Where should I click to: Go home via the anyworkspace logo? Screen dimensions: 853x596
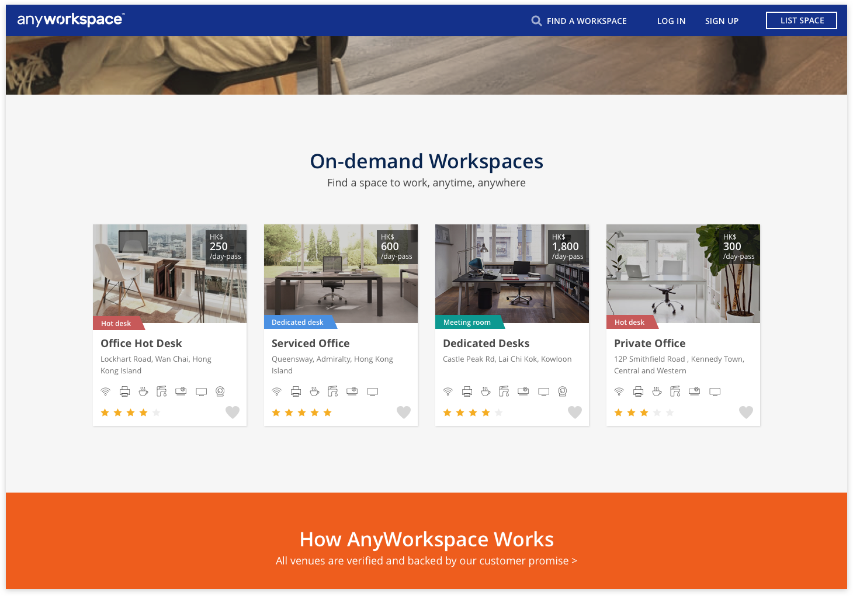pyautogui.click(x=71, y=20)
